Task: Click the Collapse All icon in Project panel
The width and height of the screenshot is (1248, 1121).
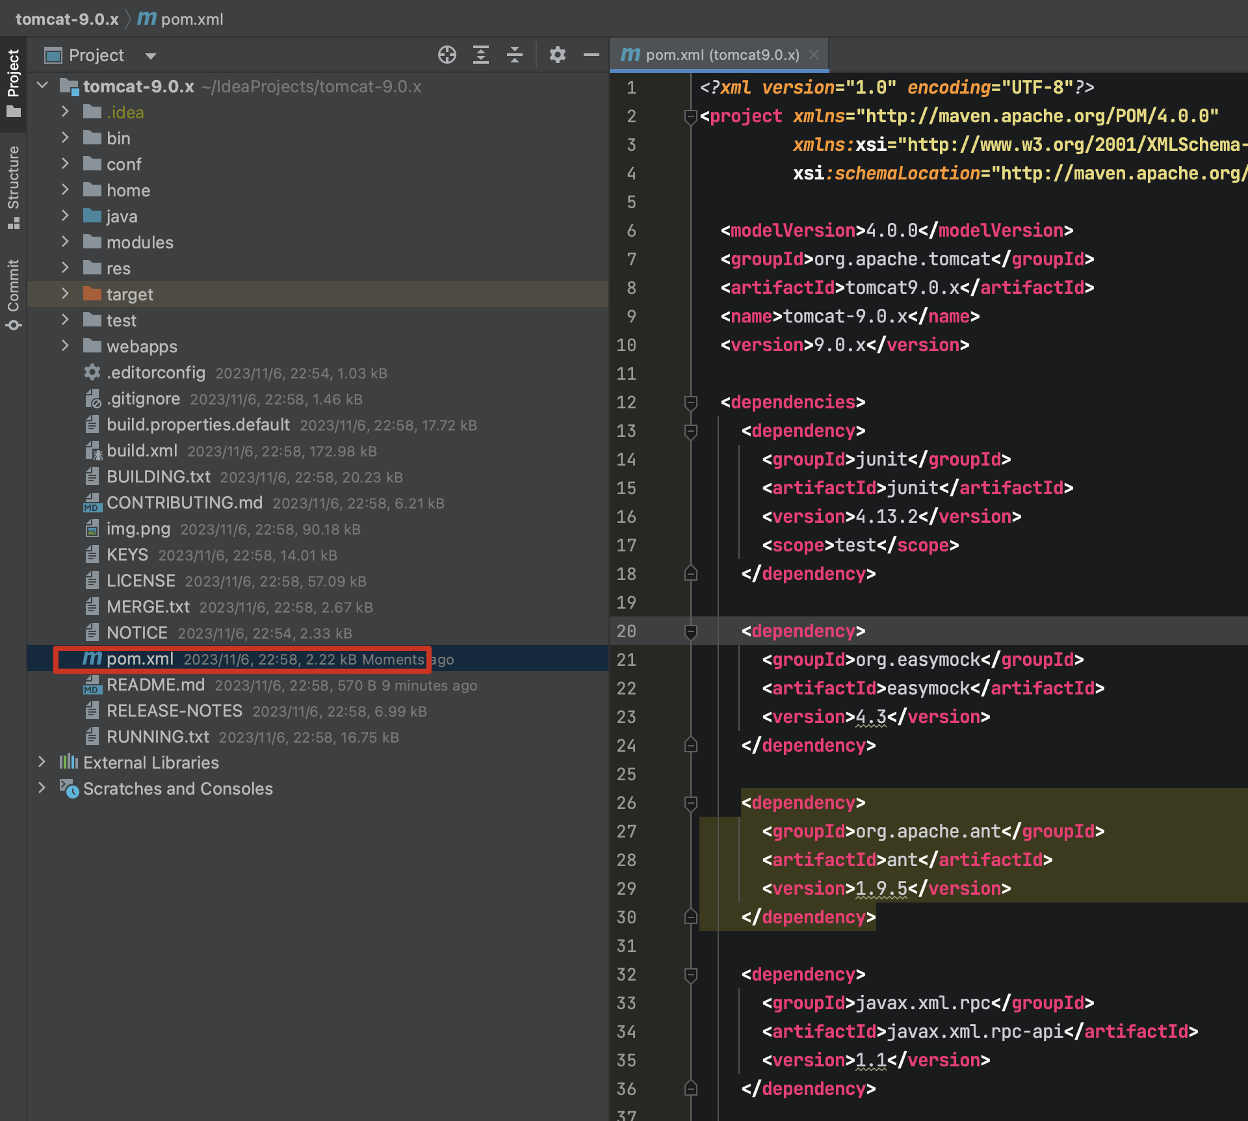Action: (x=515, y=55)
